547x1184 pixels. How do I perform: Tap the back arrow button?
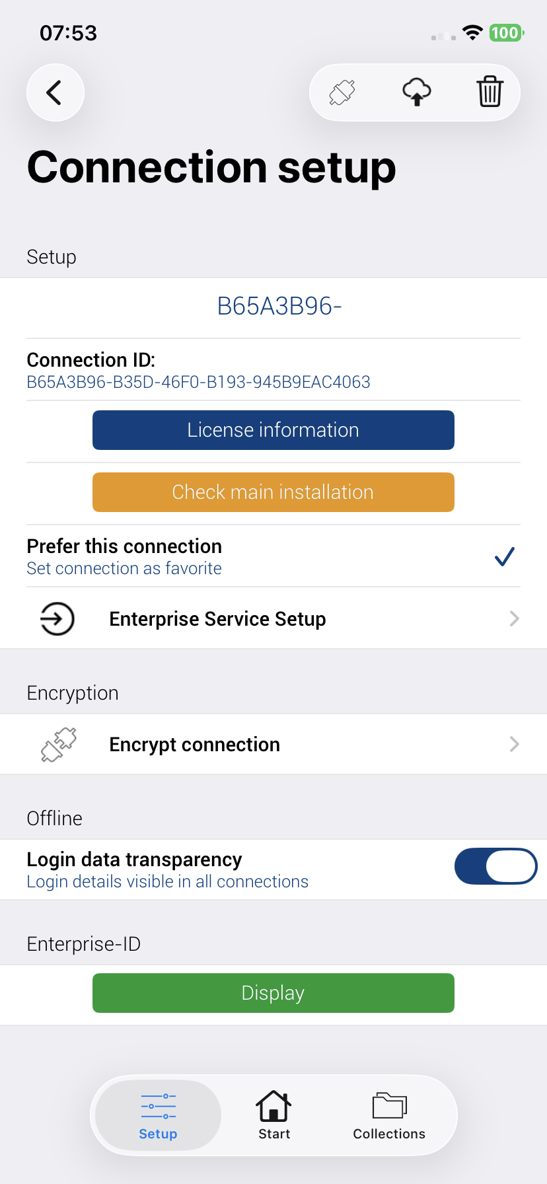tap(55, 92)
